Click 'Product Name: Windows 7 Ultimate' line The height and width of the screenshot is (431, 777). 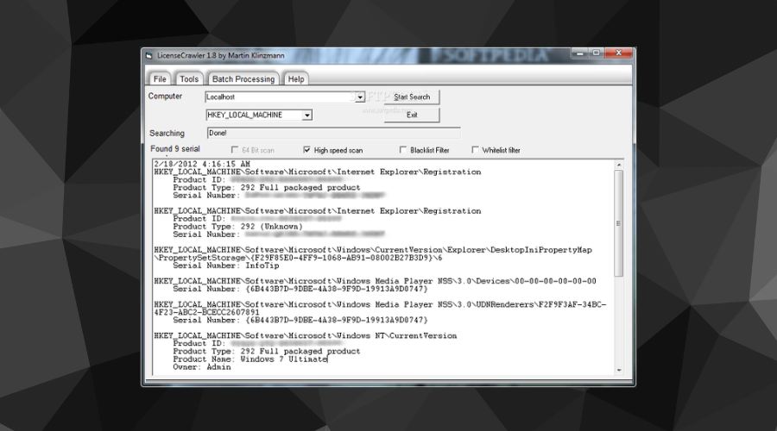click(250, 359)
